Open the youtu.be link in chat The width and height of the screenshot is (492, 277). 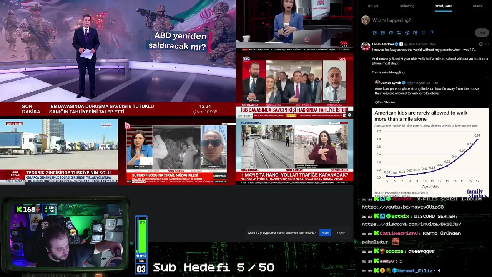[x=402, y=207]
